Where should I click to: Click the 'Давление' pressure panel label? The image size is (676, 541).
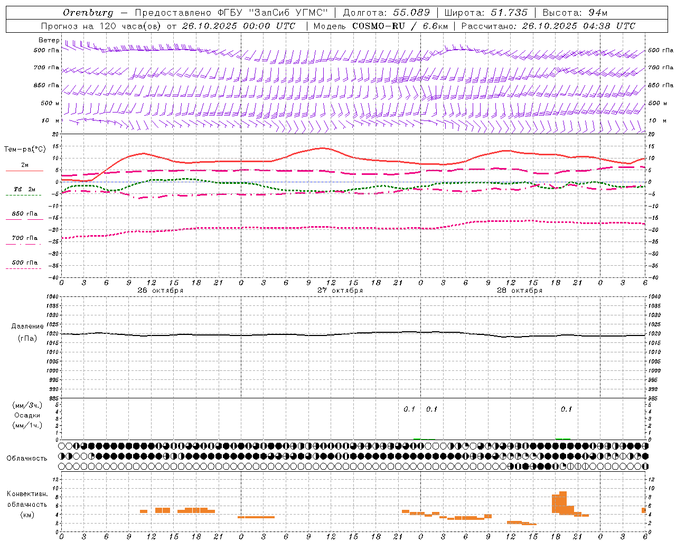click(27, 327)
